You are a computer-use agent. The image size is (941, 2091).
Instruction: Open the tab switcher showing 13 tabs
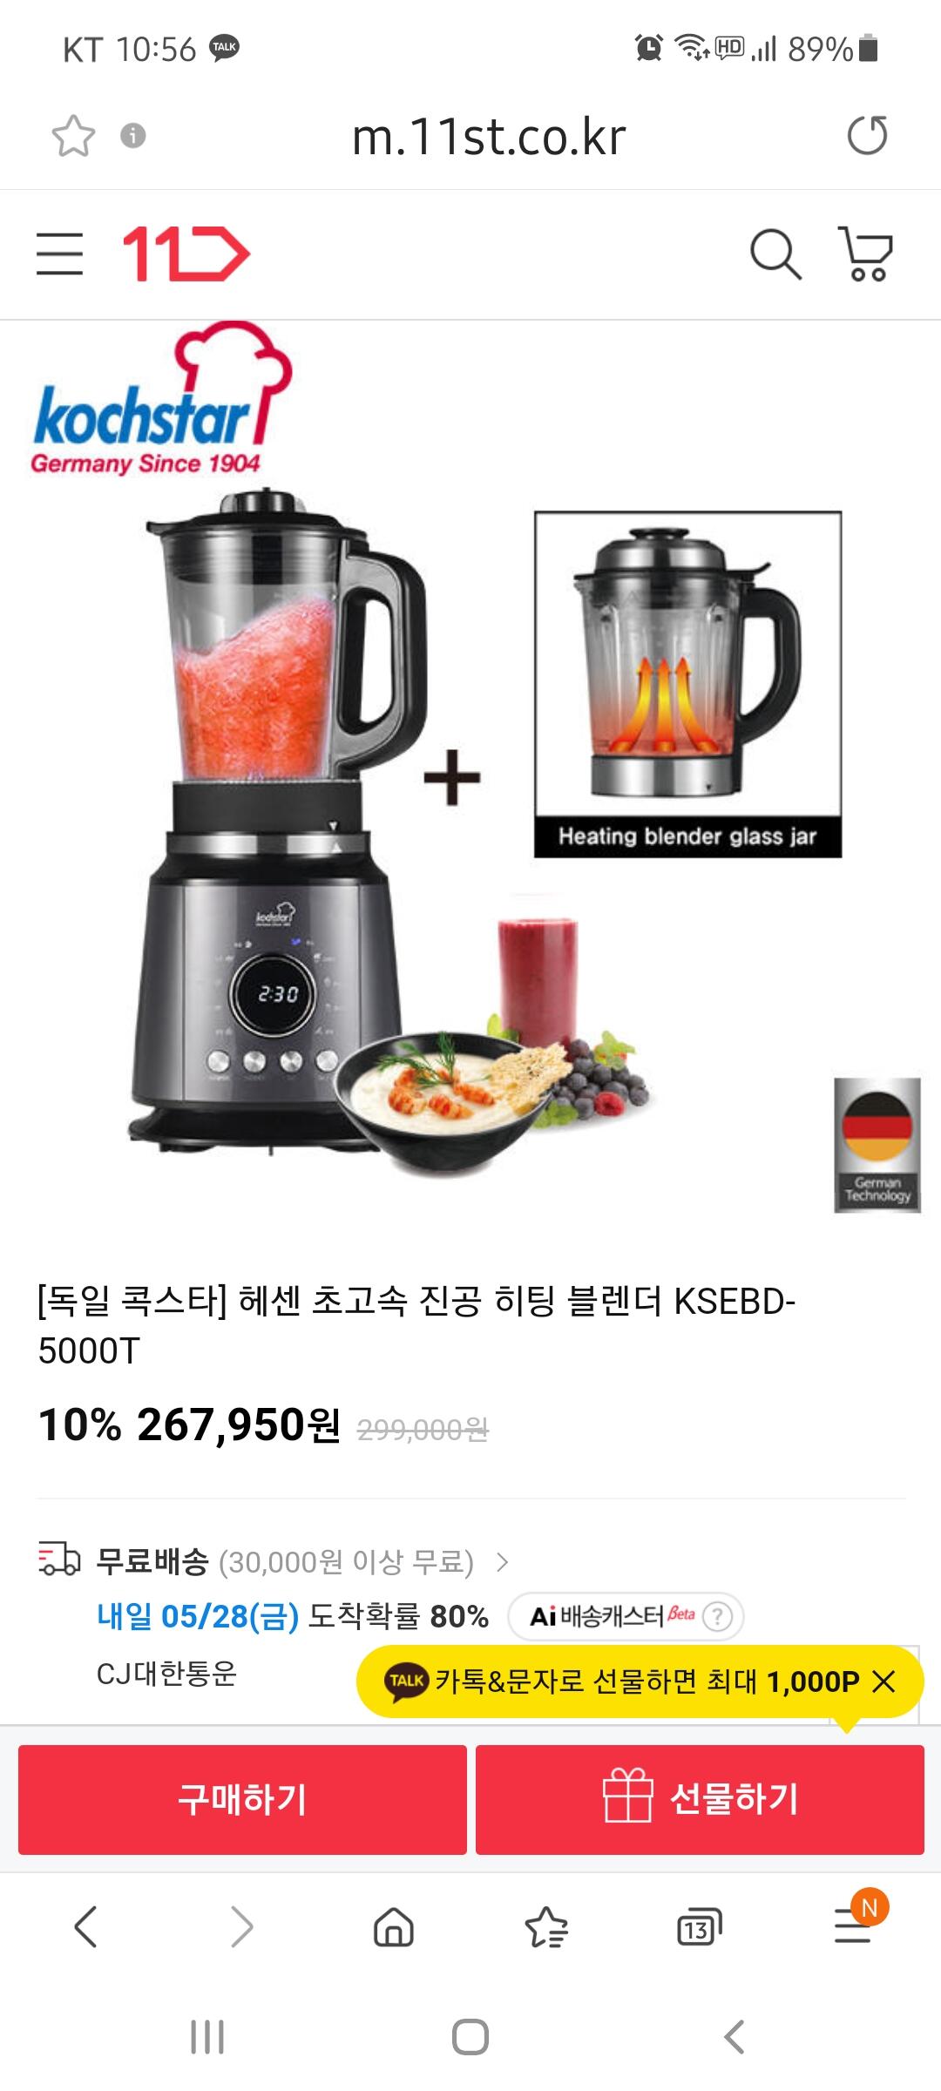click(x=699, y=1928)
